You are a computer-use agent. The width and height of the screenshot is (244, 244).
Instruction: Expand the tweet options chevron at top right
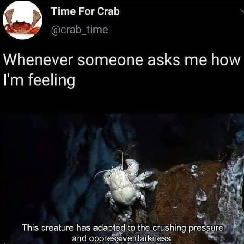pos(242,11)
